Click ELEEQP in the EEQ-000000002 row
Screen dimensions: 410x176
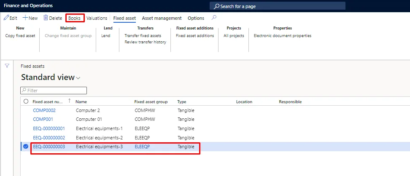[142, 138]
